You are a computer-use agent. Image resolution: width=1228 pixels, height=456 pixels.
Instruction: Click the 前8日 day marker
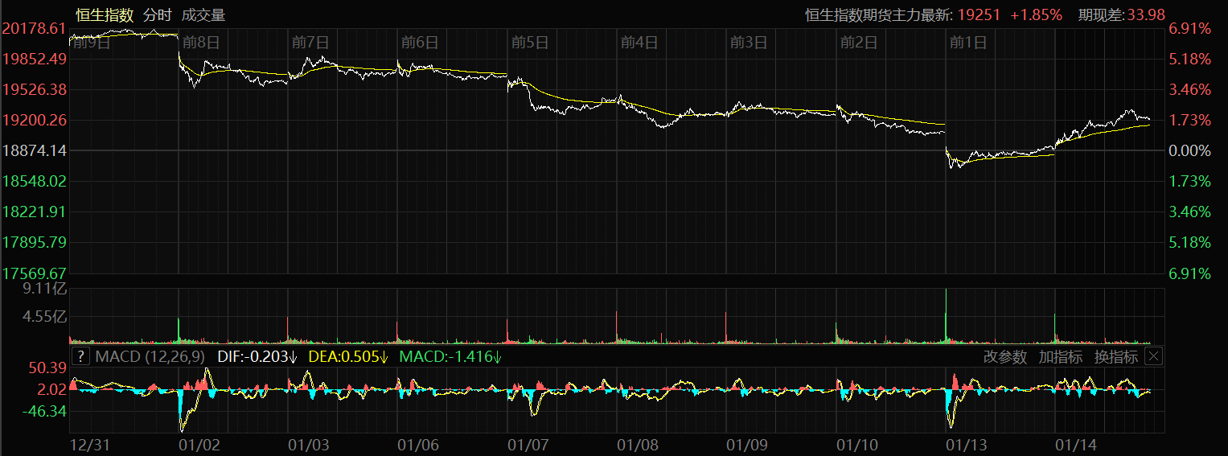coord(201,43)
